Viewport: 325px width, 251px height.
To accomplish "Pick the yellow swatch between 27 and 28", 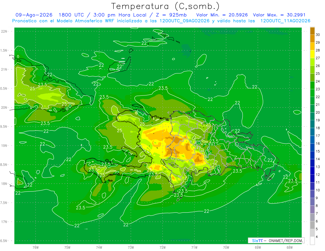I will coord(312,54).
